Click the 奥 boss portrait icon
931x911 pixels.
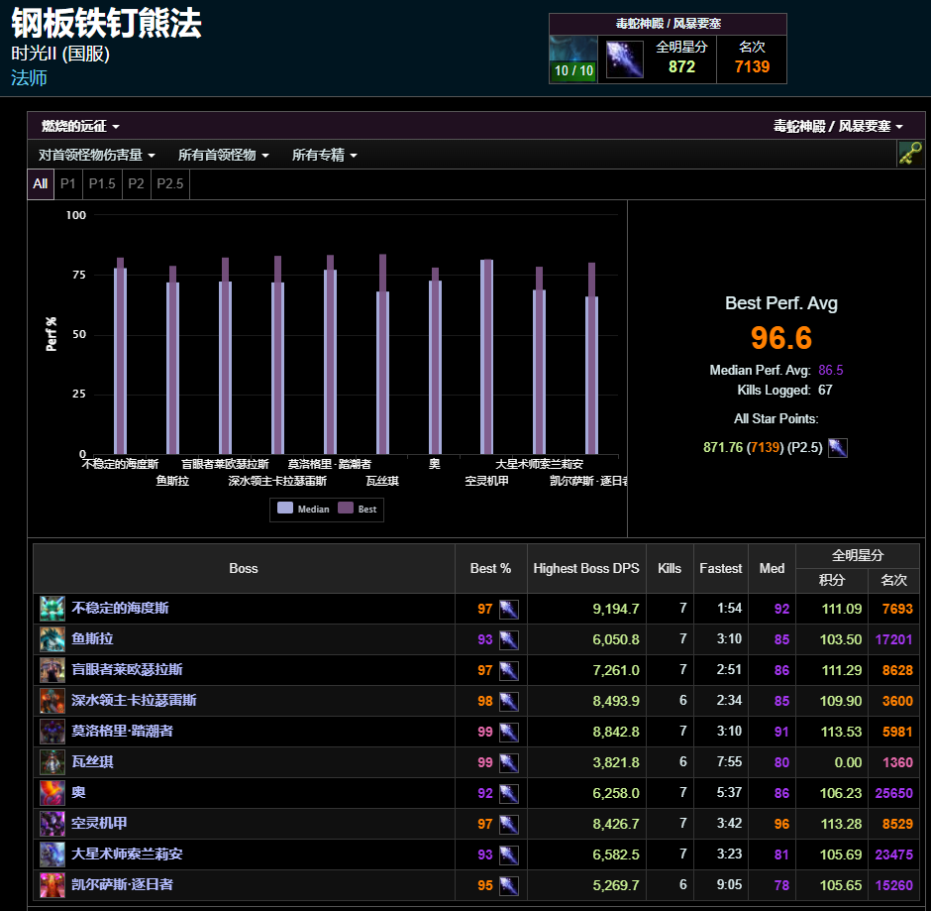[x=52, y=793]
